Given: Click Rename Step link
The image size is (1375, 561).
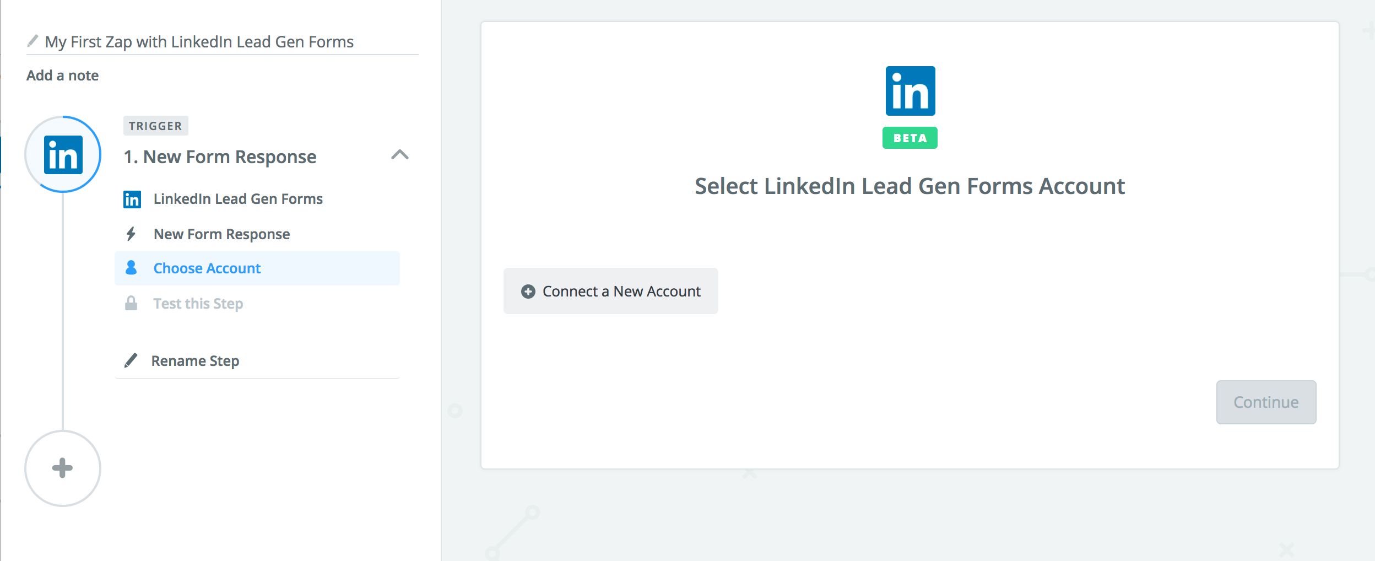Looking at the screenshot, I should 195,361.
